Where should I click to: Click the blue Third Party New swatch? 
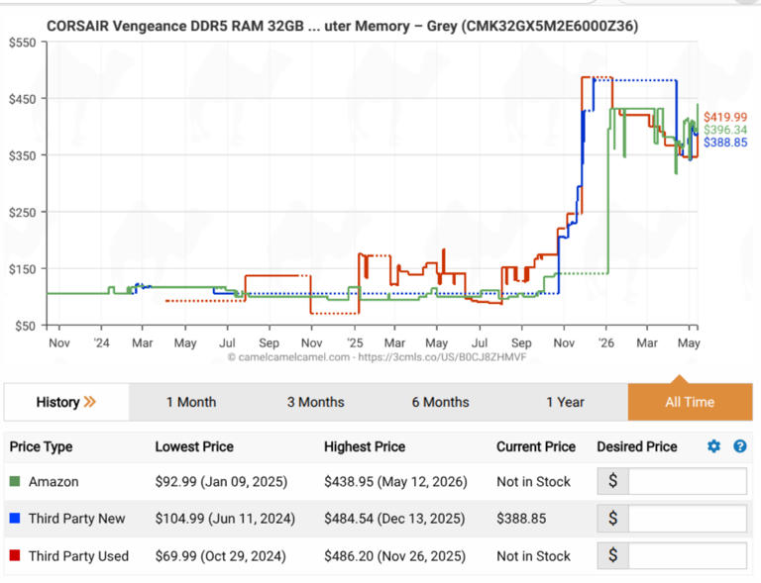click(15, 518)
